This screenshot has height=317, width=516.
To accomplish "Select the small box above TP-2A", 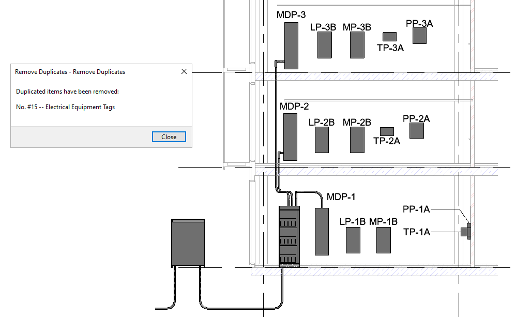I will tap(387, 132).
